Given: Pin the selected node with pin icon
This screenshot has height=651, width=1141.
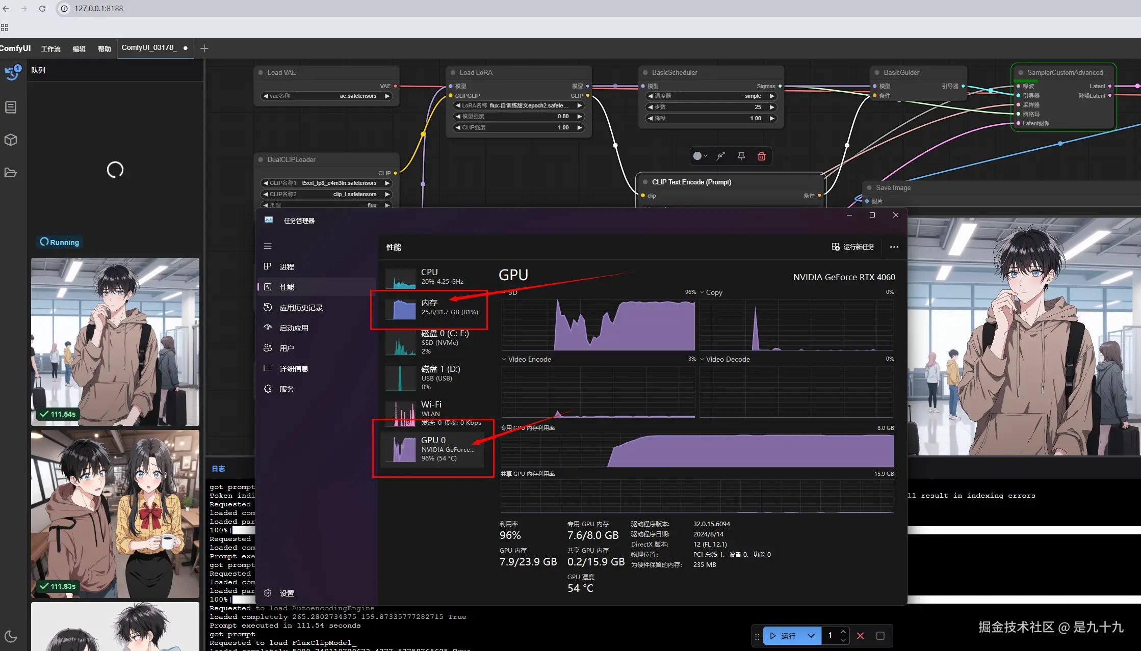Looking at the screenshot, I should pos(741,156).
